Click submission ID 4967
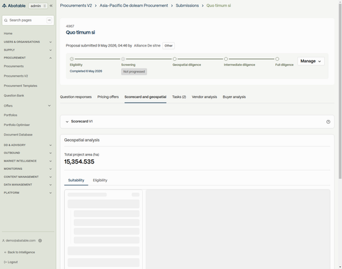This screenshot has height=269, width=342. pos(70,26)
